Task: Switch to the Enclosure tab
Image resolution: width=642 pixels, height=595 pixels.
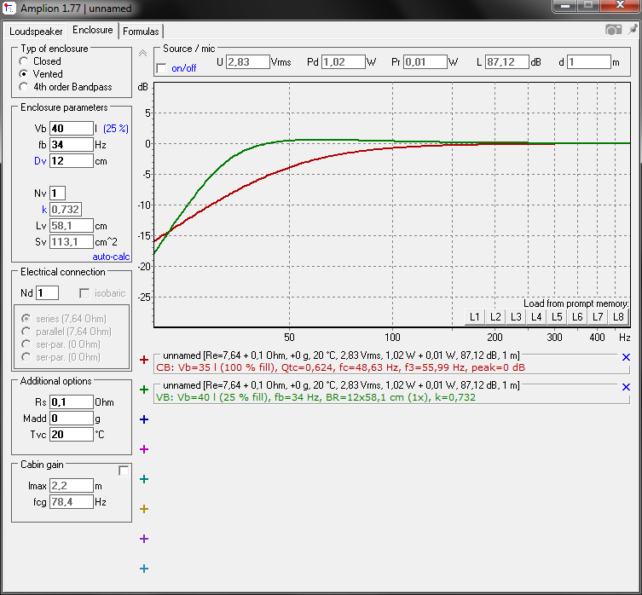Action: coord(93,30)
